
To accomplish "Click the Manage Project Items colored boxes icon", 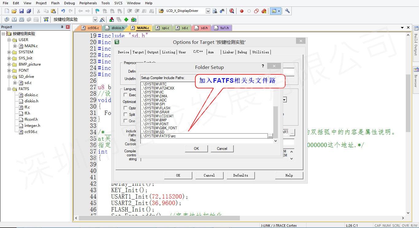I will 111,19.
